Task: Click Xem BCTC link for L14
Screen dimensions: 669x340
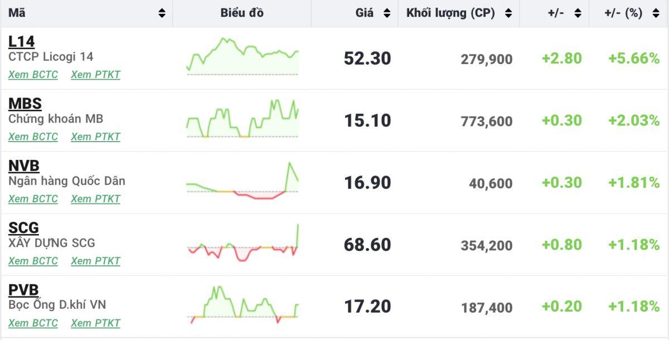Action: [x=33, y=75]
